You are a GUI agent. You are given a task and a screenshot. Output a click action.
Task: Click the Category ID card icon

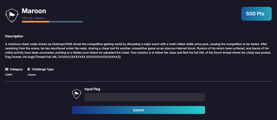[7, 69]
